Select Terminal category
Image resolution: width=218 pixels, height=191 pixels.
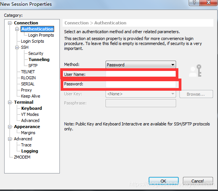tap(24, 102)
